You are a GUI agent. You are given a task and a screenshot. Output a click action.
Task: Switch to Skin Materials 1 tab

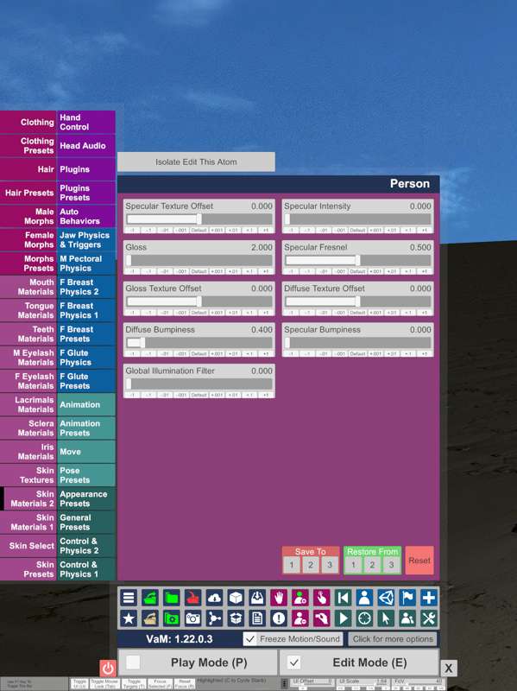28,523
